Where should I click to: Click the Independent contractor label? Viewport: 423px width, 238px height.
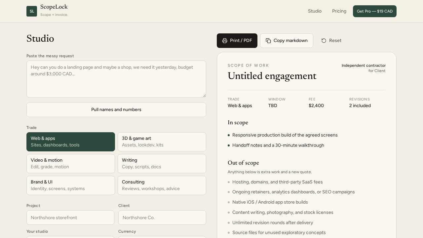(x=364, y=65)
